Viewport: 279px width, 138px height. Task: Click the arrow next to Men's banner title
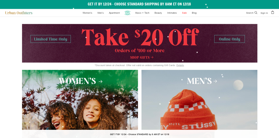[215, 81]
